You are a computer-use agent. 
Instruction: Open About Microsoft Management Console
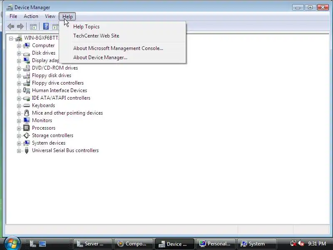click(x=122, y=48)
